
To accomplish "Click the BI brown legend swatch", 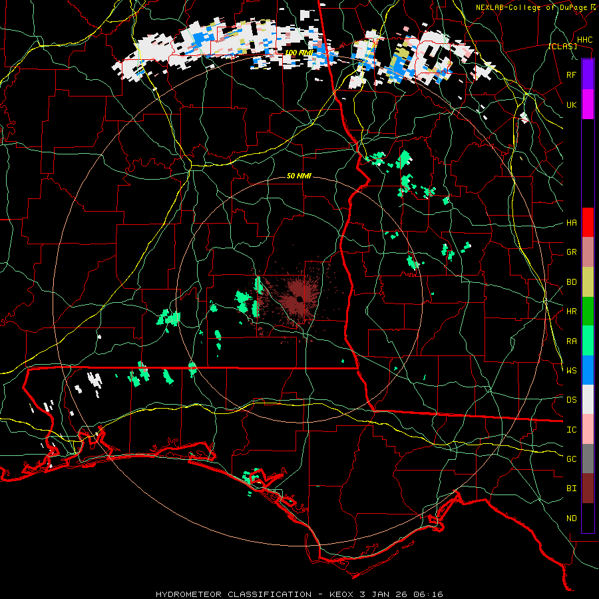I will [x=588, y=489].
